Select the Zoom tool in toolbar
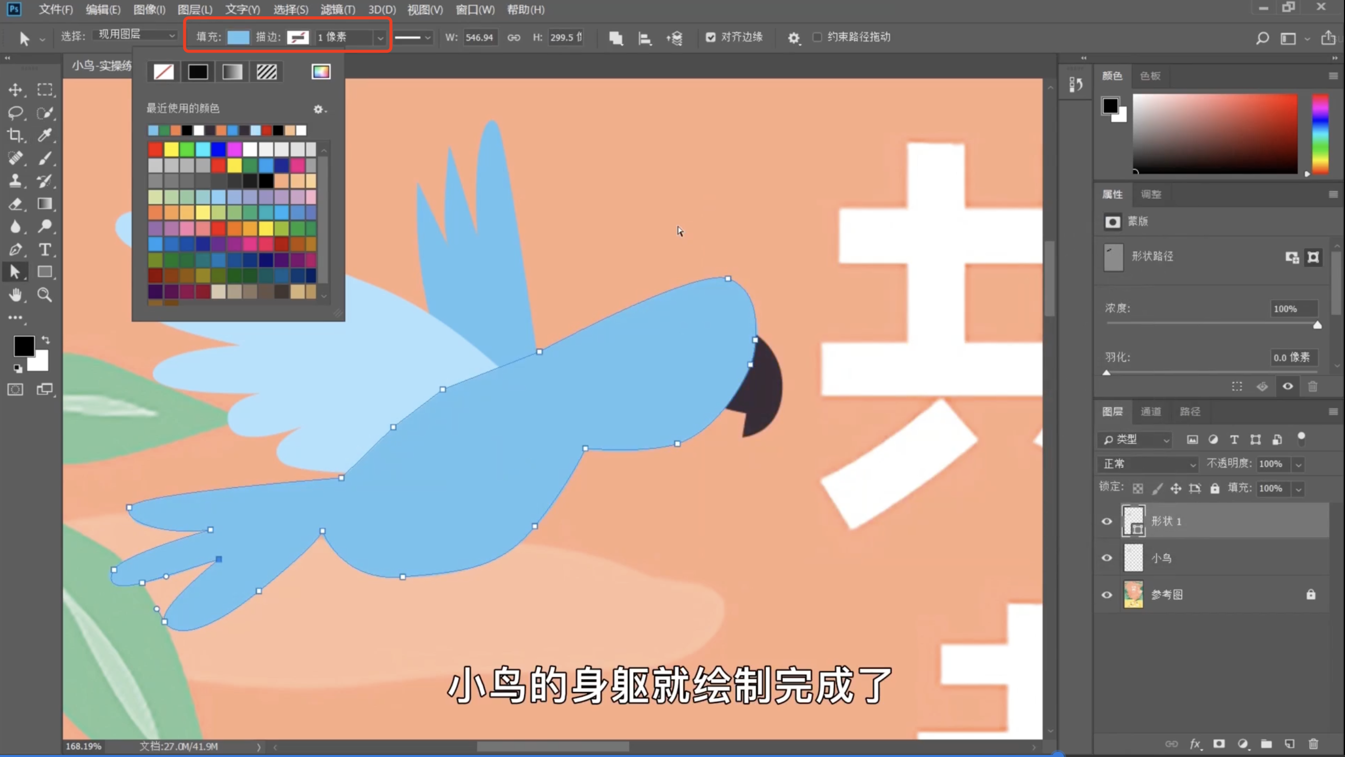This screenshot has width=1345, height=757. pos(45,295)
